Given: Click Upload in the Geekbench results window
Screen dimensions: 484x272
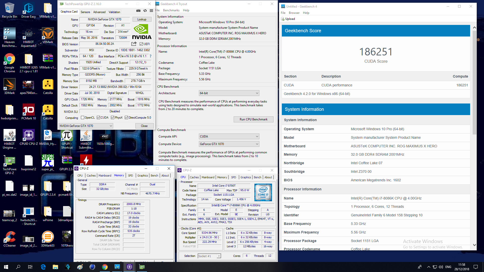Looking at the screenshot, I should coord(288,19).
